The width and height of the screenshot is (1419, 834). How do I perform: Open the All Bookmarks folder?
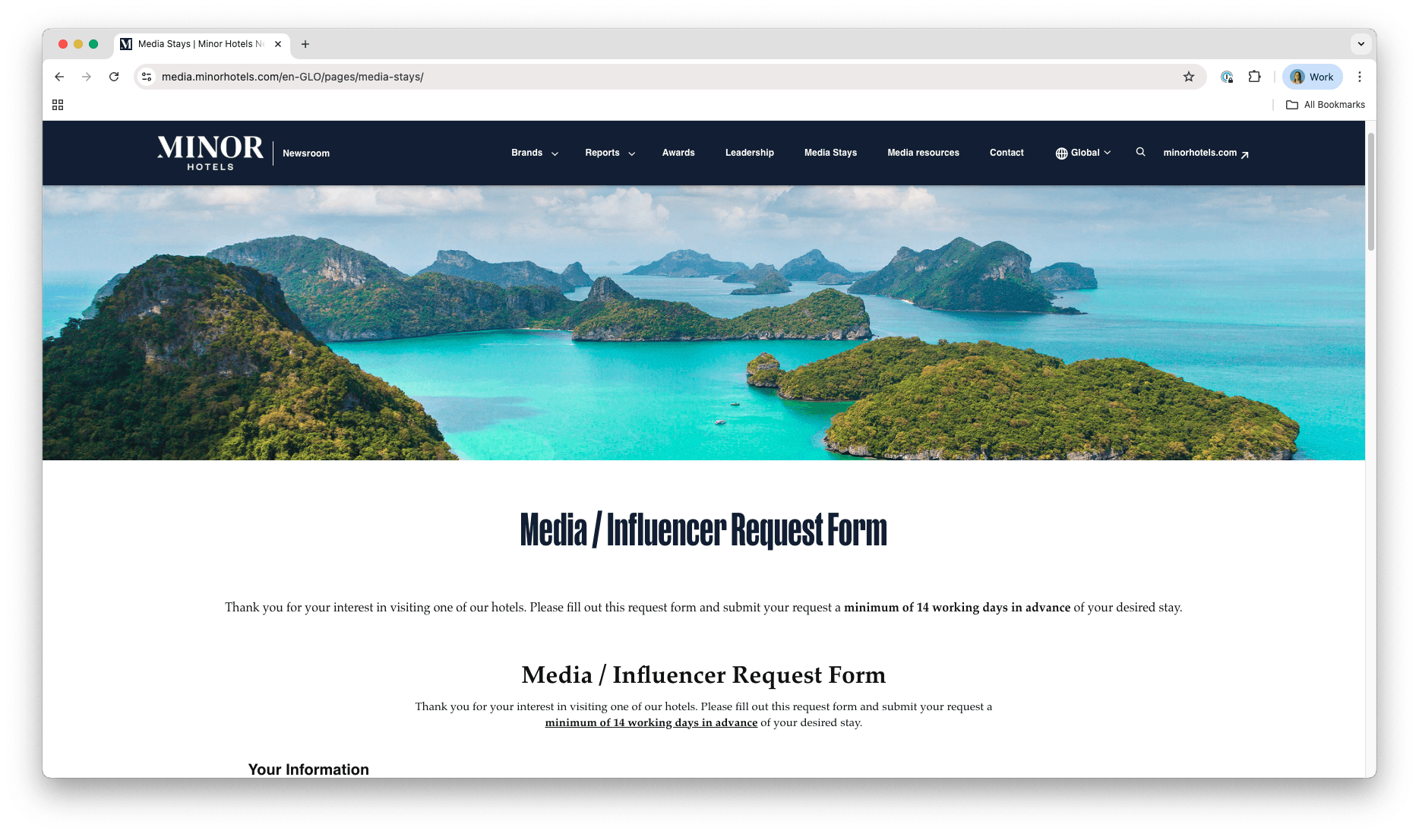click(x=1325, y=105)
